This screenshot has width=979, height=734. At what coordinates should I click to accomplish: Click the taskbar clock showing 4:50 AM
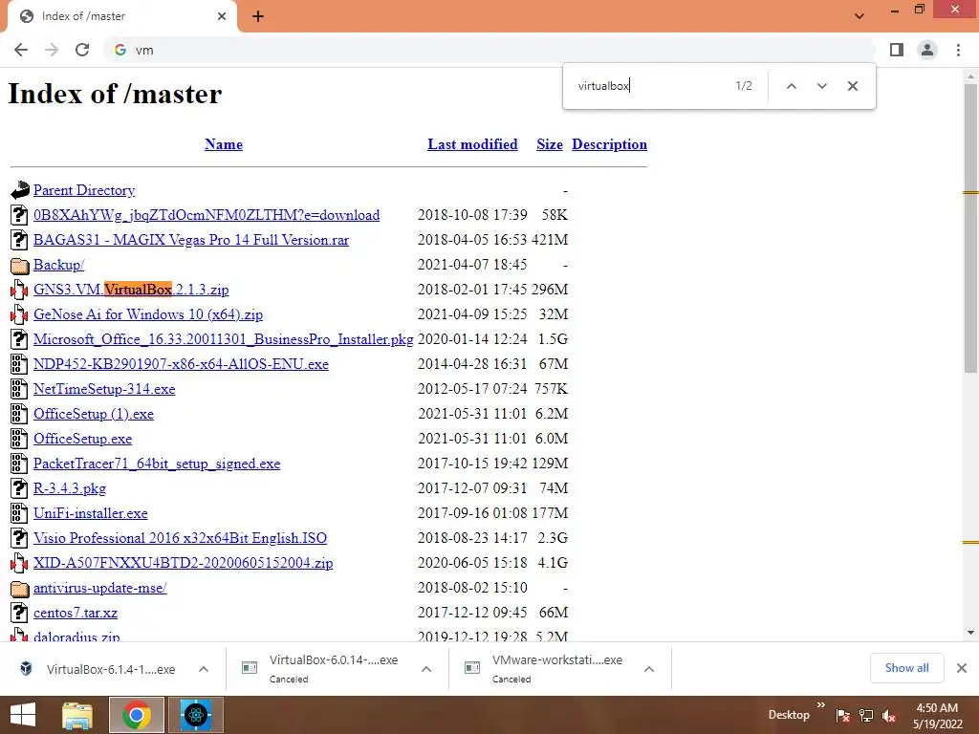937,716
